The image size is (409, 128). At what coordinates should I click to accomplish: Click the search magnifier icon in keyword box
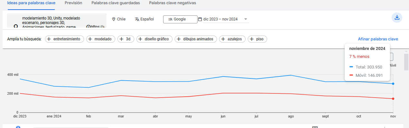click(x=15, y=26)
